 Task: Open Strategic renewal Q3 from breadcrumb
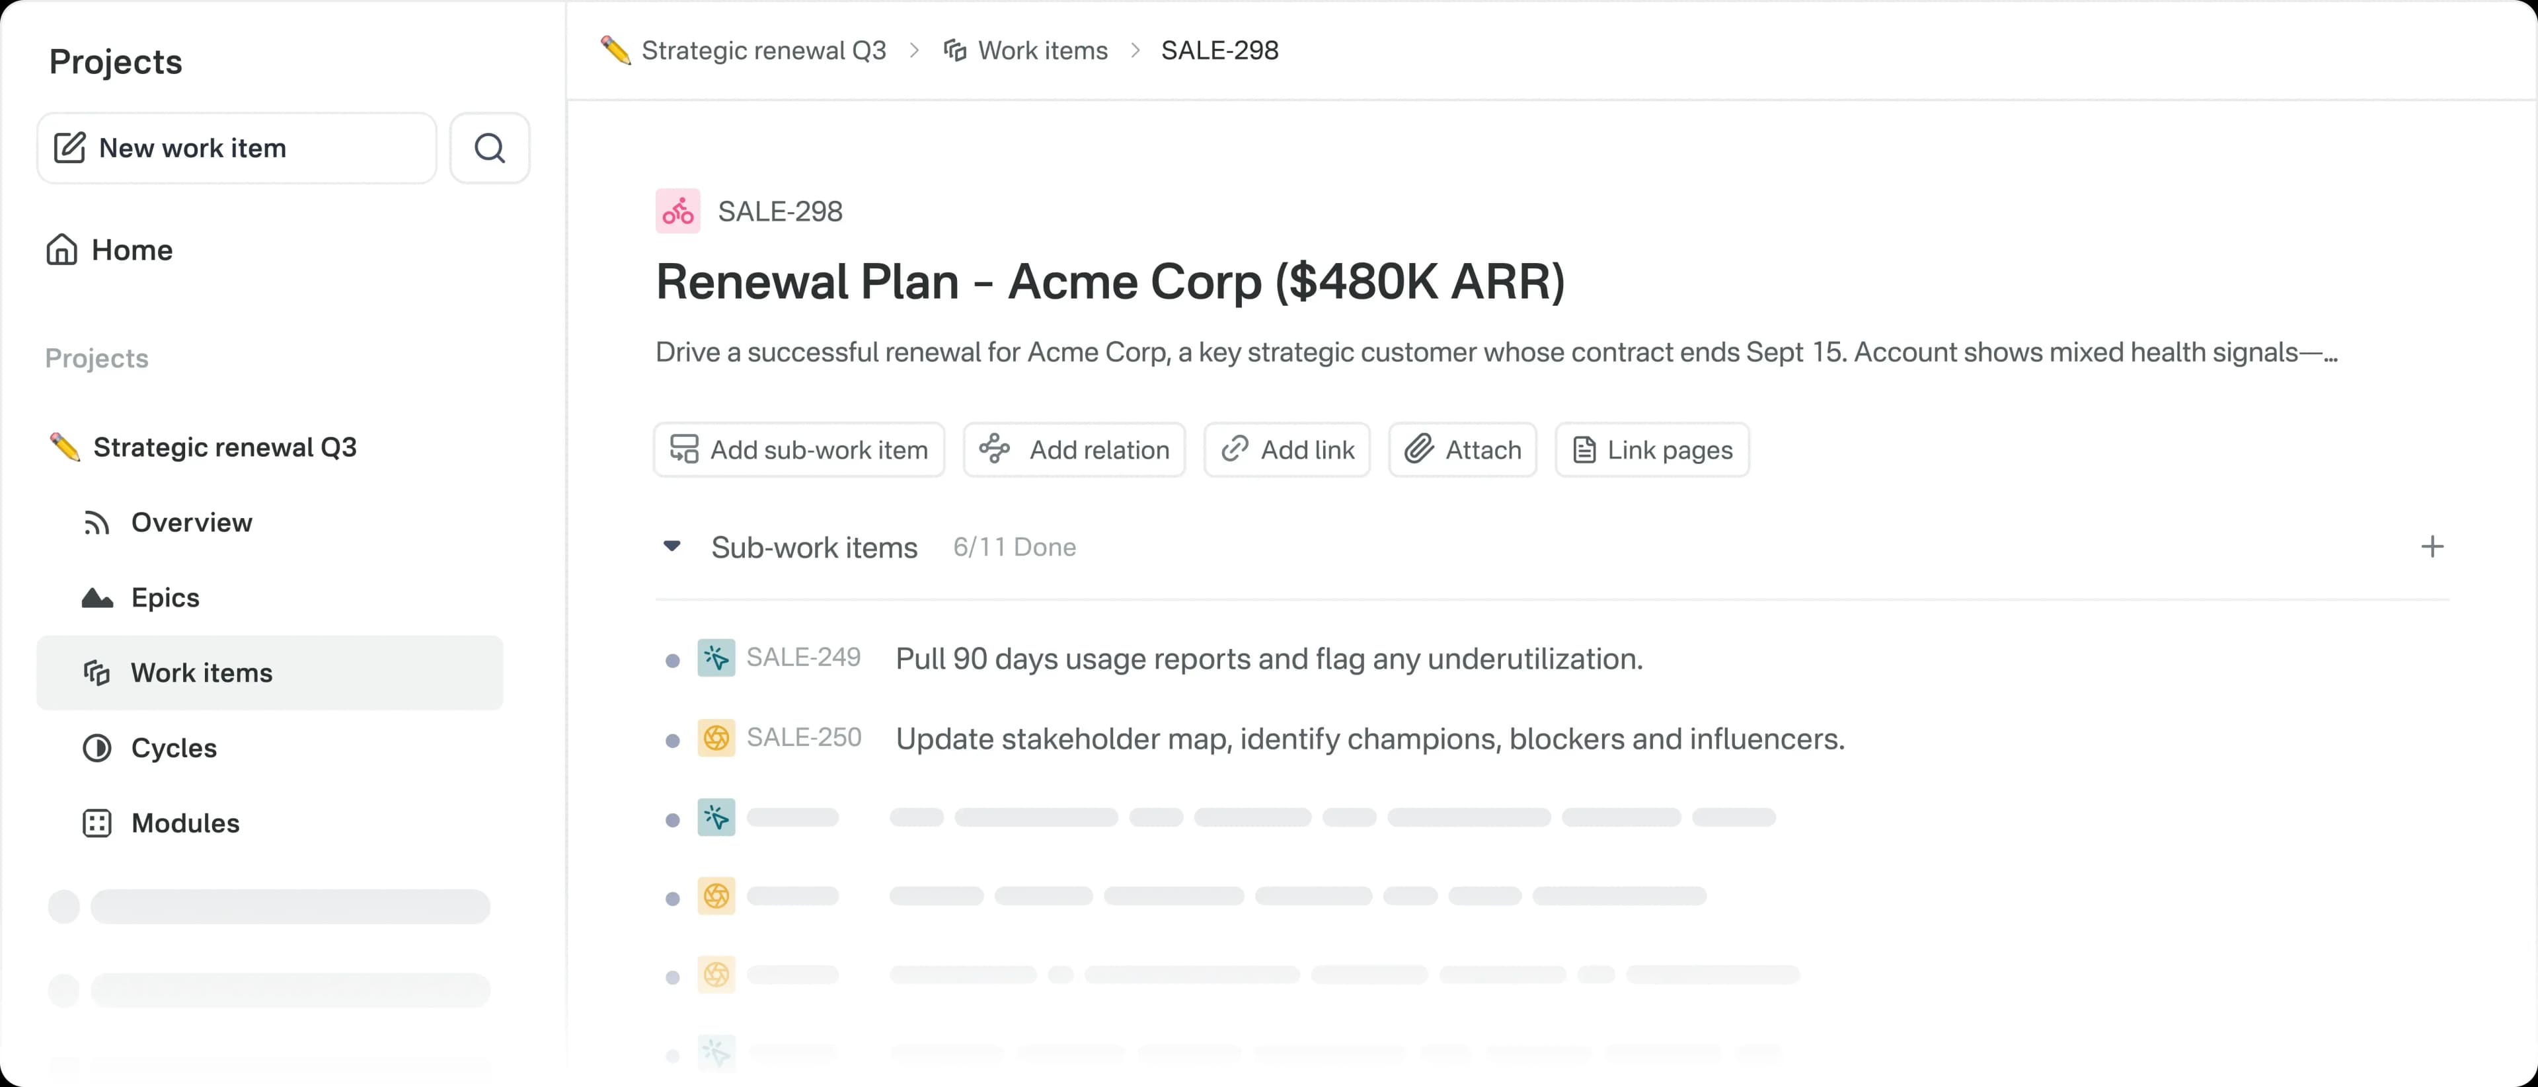[763, 50]
